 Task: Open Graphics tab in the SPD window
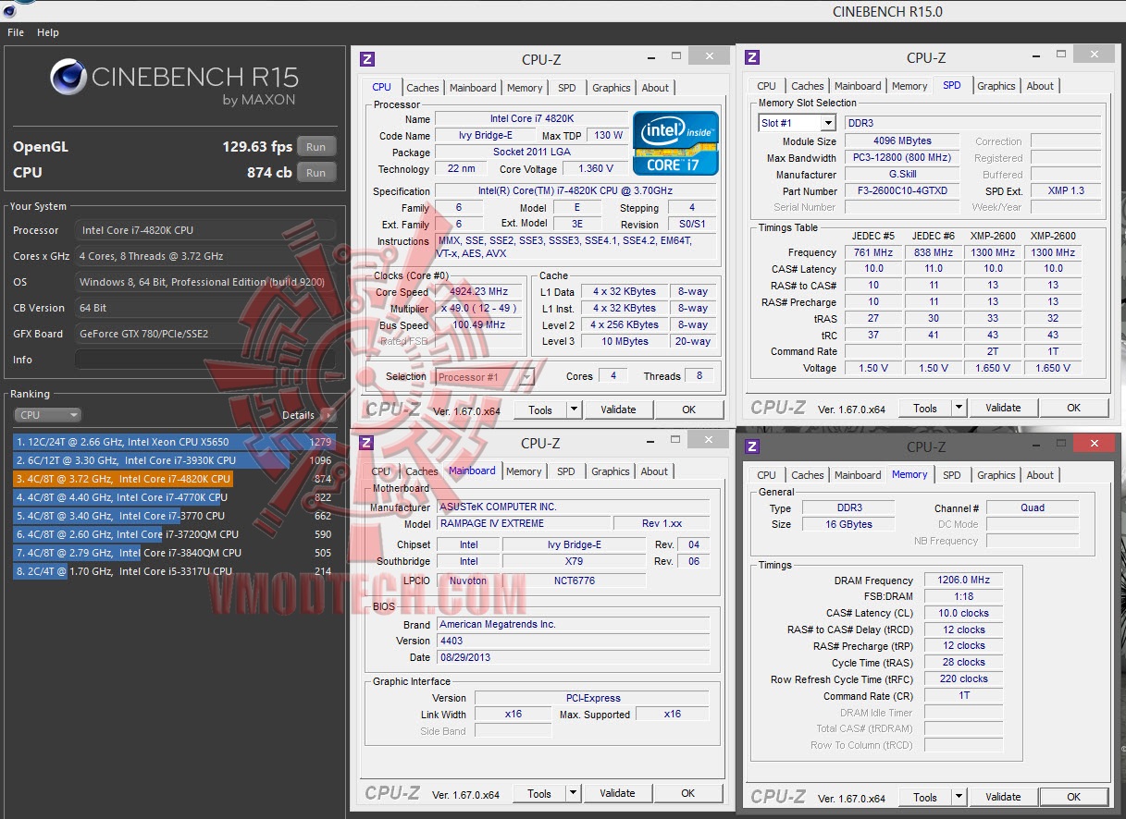[x=996, y=86]
